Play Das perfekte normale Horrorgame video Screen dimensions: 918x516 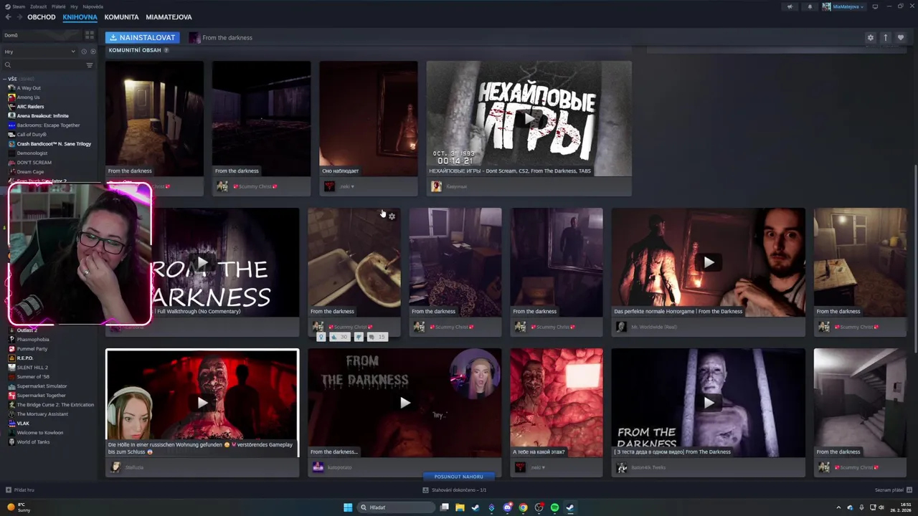(709, 262)
